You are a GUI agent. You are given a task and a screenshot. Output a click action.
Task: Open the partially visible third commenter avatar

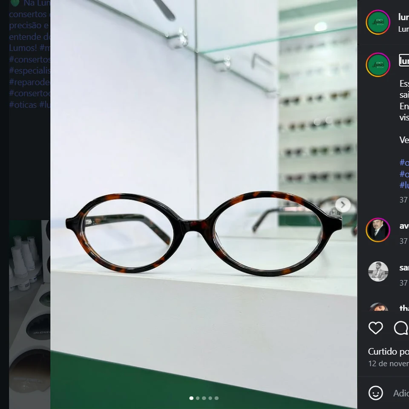[x=378, y=307]
